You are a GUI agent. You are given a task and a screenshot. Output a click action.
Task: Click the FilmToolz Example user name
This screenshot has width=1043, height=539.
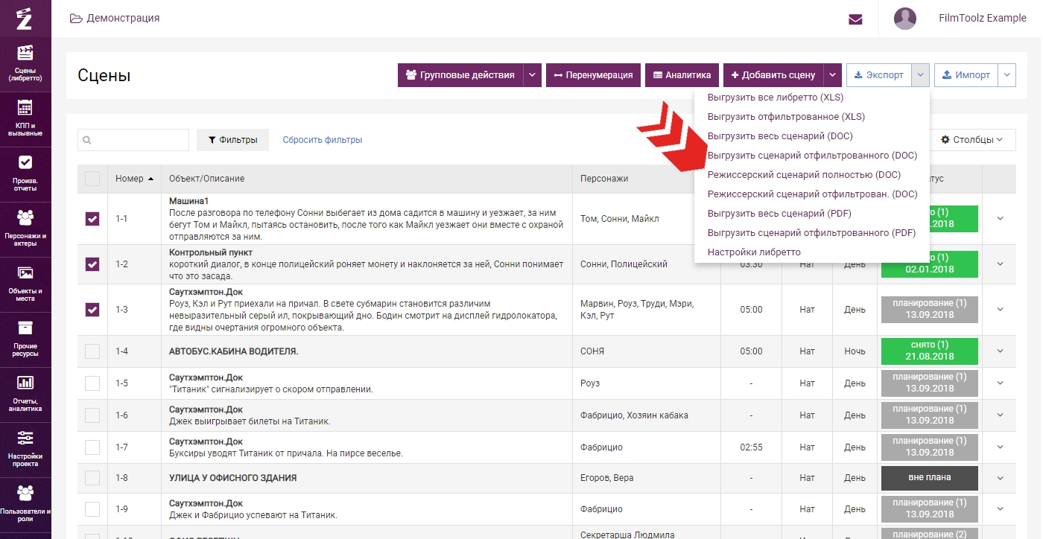coord(983,18)
